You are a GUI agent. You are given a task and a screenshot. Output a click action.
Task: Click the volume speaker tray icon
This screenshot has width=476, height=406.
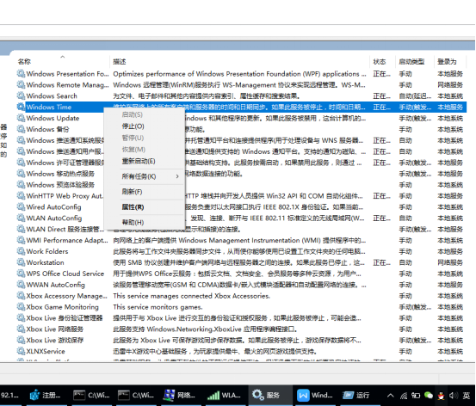(454, 396)
